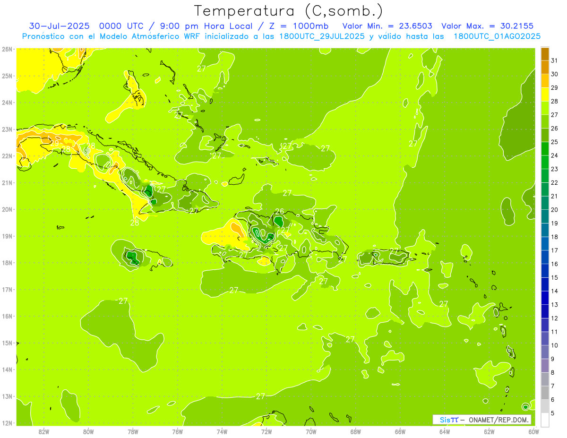Click the "1800UTC_29JUL2025" initialization time
567x438 pixels.
click(322, 36)
